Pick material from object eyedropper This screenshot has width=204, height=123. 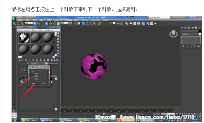(28, 63)
